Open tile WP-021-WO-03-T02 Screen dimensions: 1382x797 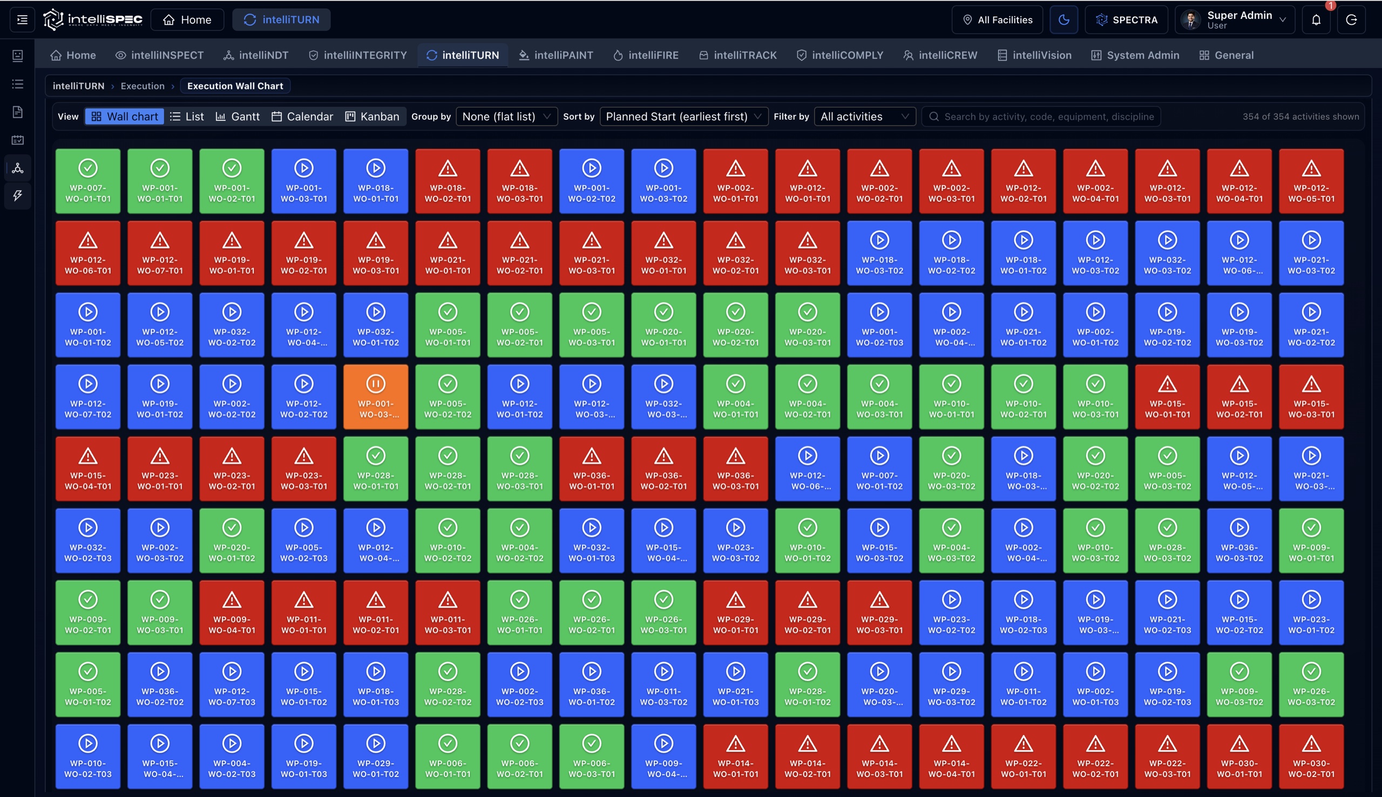click(x=1311, y=253)
